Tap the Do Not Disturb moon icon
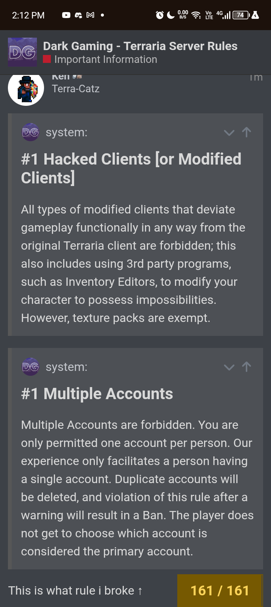The height and width of the screenshot is (607, 271). pos(171,15)
